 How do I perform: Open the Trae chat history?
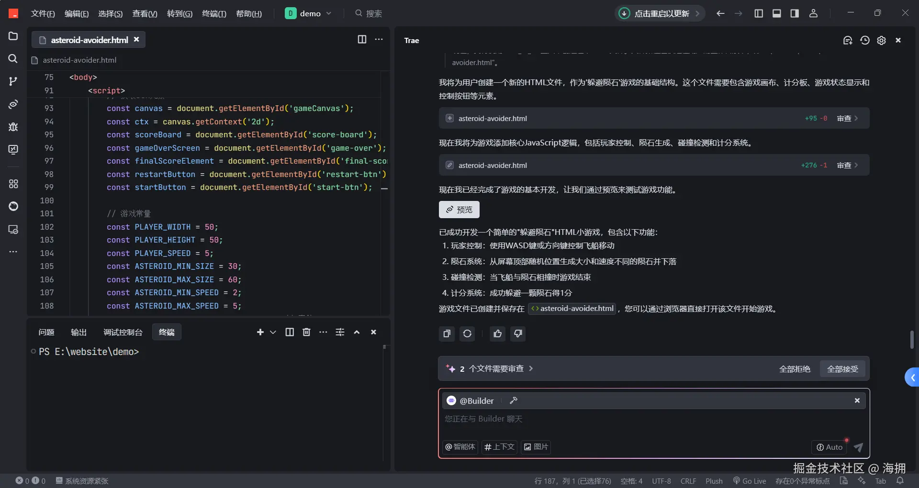point(864,40)
